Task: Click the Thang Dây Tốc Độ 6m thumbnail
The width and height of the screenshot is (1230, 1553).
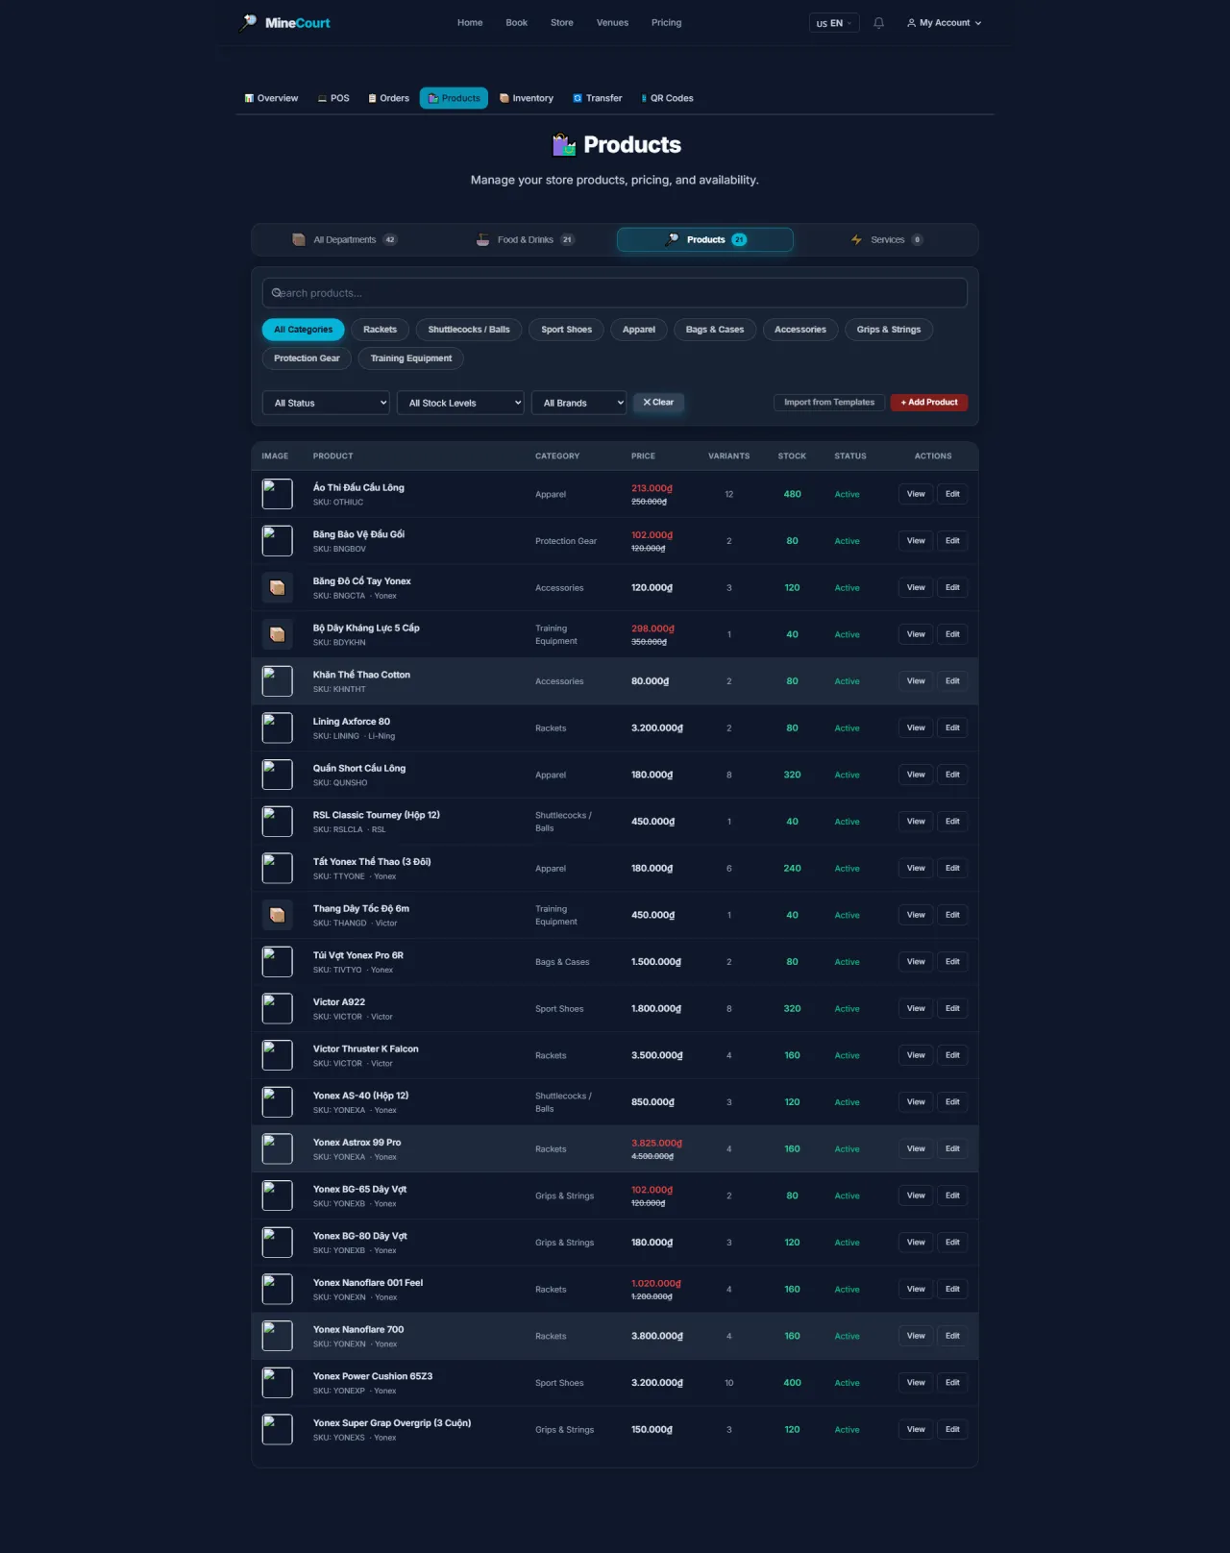Action: 278,915
